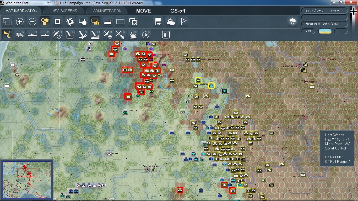Select the unit counter at Tebsk
The width and height of the screenshot is (358, 201).
[x=109, y=154]
